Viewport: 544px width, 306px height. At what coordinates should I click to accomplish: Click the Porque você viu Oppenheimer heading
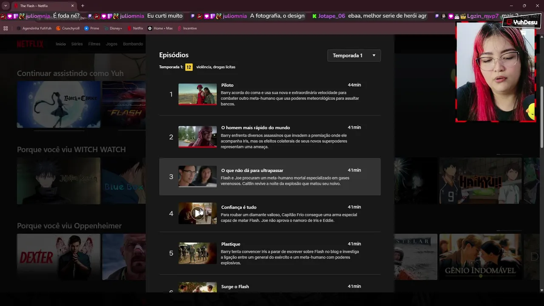[69, 226]
